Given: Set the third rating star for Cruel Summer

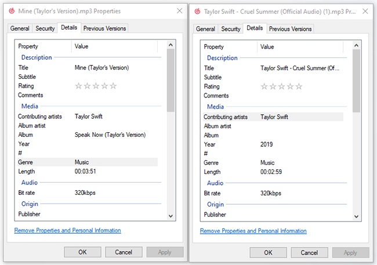Looking at the screenshot, I should [x=281, y=86].
